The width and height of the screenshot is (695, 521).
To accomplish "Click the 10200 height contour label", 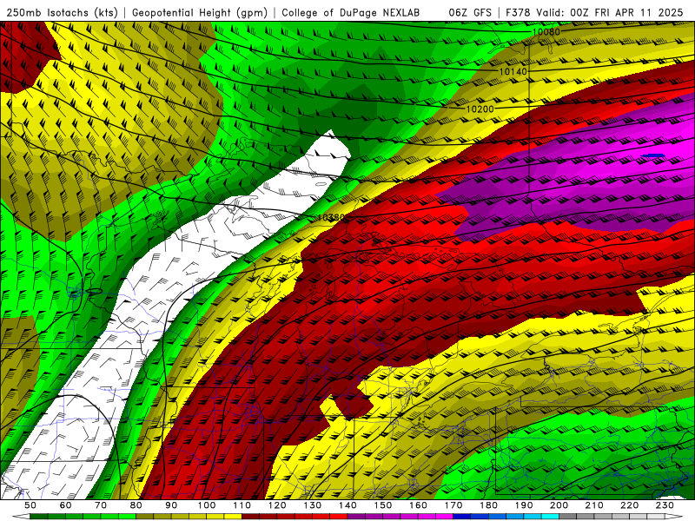I will (x=480, y=109).
